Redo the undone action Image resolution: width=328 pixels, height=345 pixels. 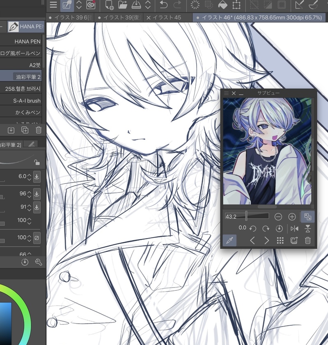pyautogui.click(x=177, y=5)
